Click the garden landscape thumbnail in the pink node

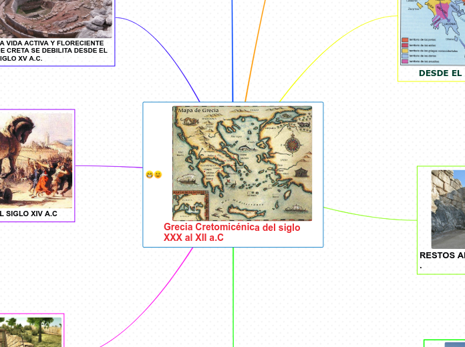click(31, 332)
